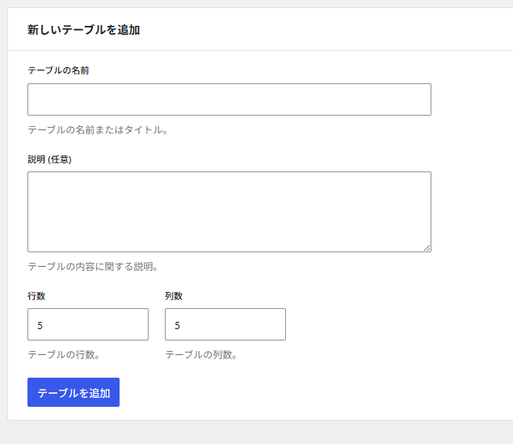Click the テーブルの名前 text input field

tap(229, 99)
